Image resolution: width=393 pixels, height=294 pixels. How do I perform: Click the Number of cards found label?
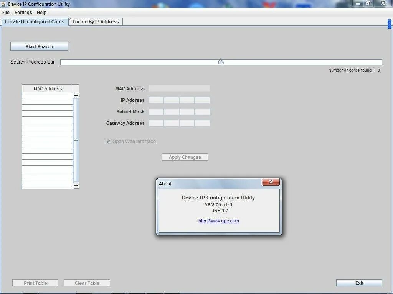[x=350, y=70]
